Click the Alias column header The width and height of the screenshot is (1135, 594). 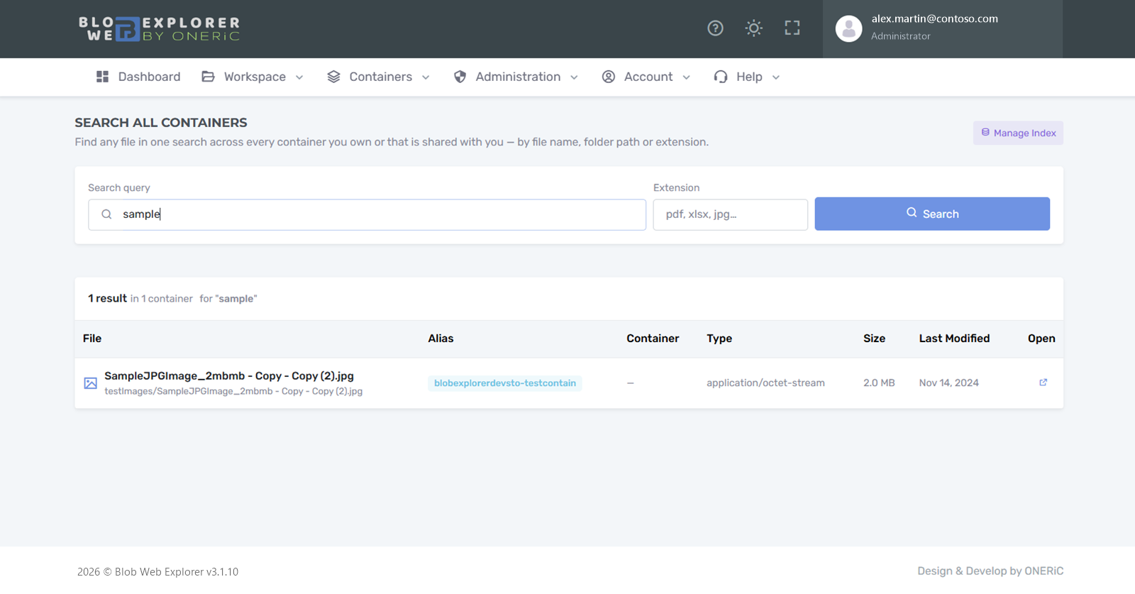(441, 339)
